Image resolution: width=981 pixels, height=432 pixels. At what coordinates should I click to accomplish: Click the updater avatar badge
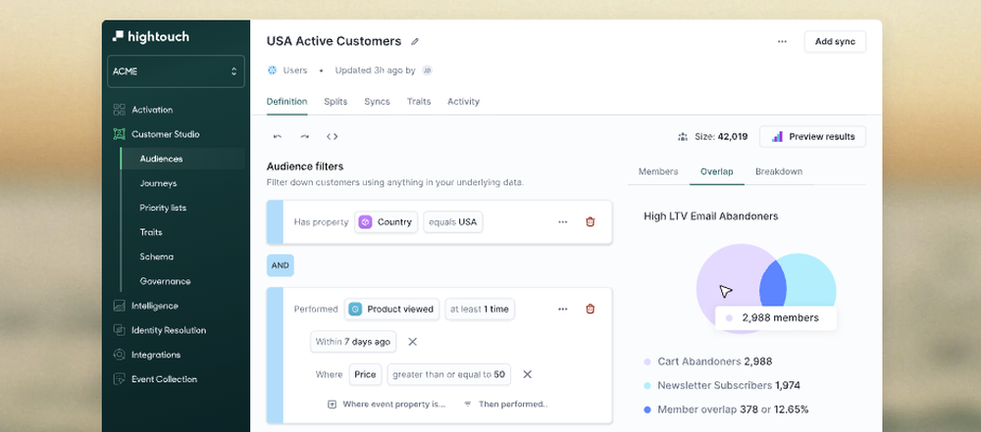pos(428,71)
